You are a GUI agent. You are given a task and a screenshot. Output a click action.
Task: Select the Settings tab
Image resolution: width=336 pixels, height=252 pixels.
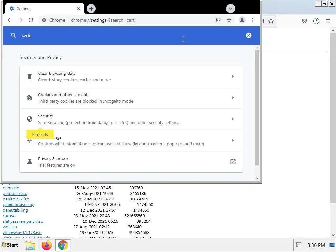coord(45,9)
